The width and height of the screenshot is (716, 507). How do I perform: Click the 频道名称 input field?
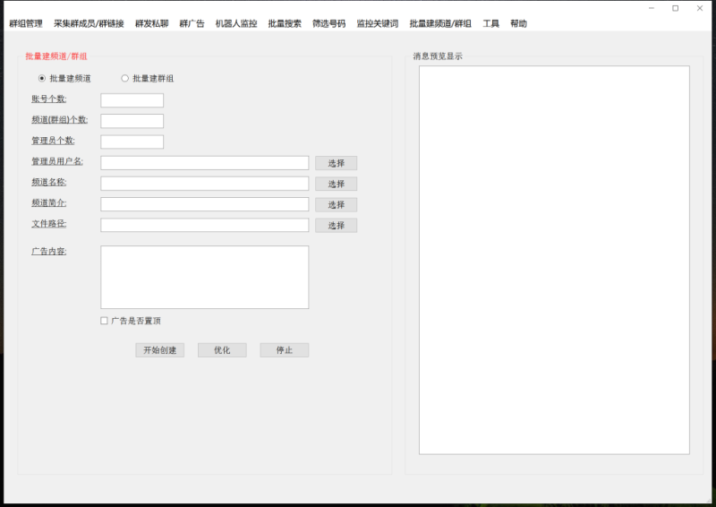[205, 184]
